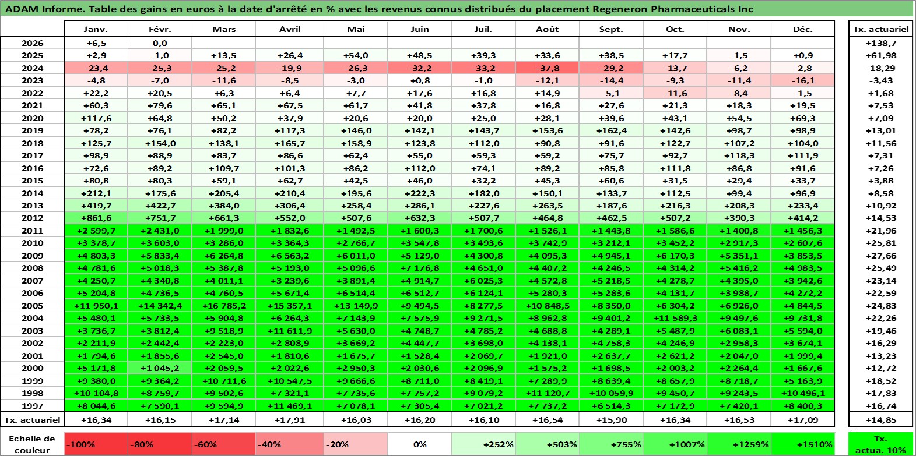The height and width of the screenshot is (456, 916).
Task: Select the +1510% bright green swatch
Action: coord(802,444)
